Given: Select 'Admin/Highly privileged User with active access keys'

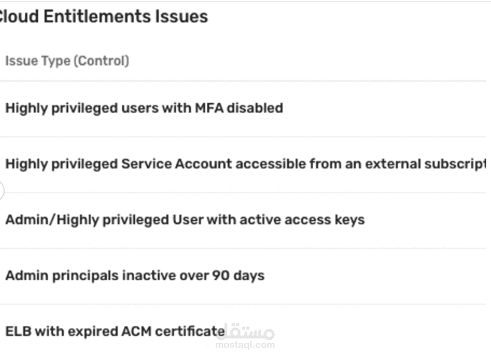Looking at the screenshot, I should [185, 220].
